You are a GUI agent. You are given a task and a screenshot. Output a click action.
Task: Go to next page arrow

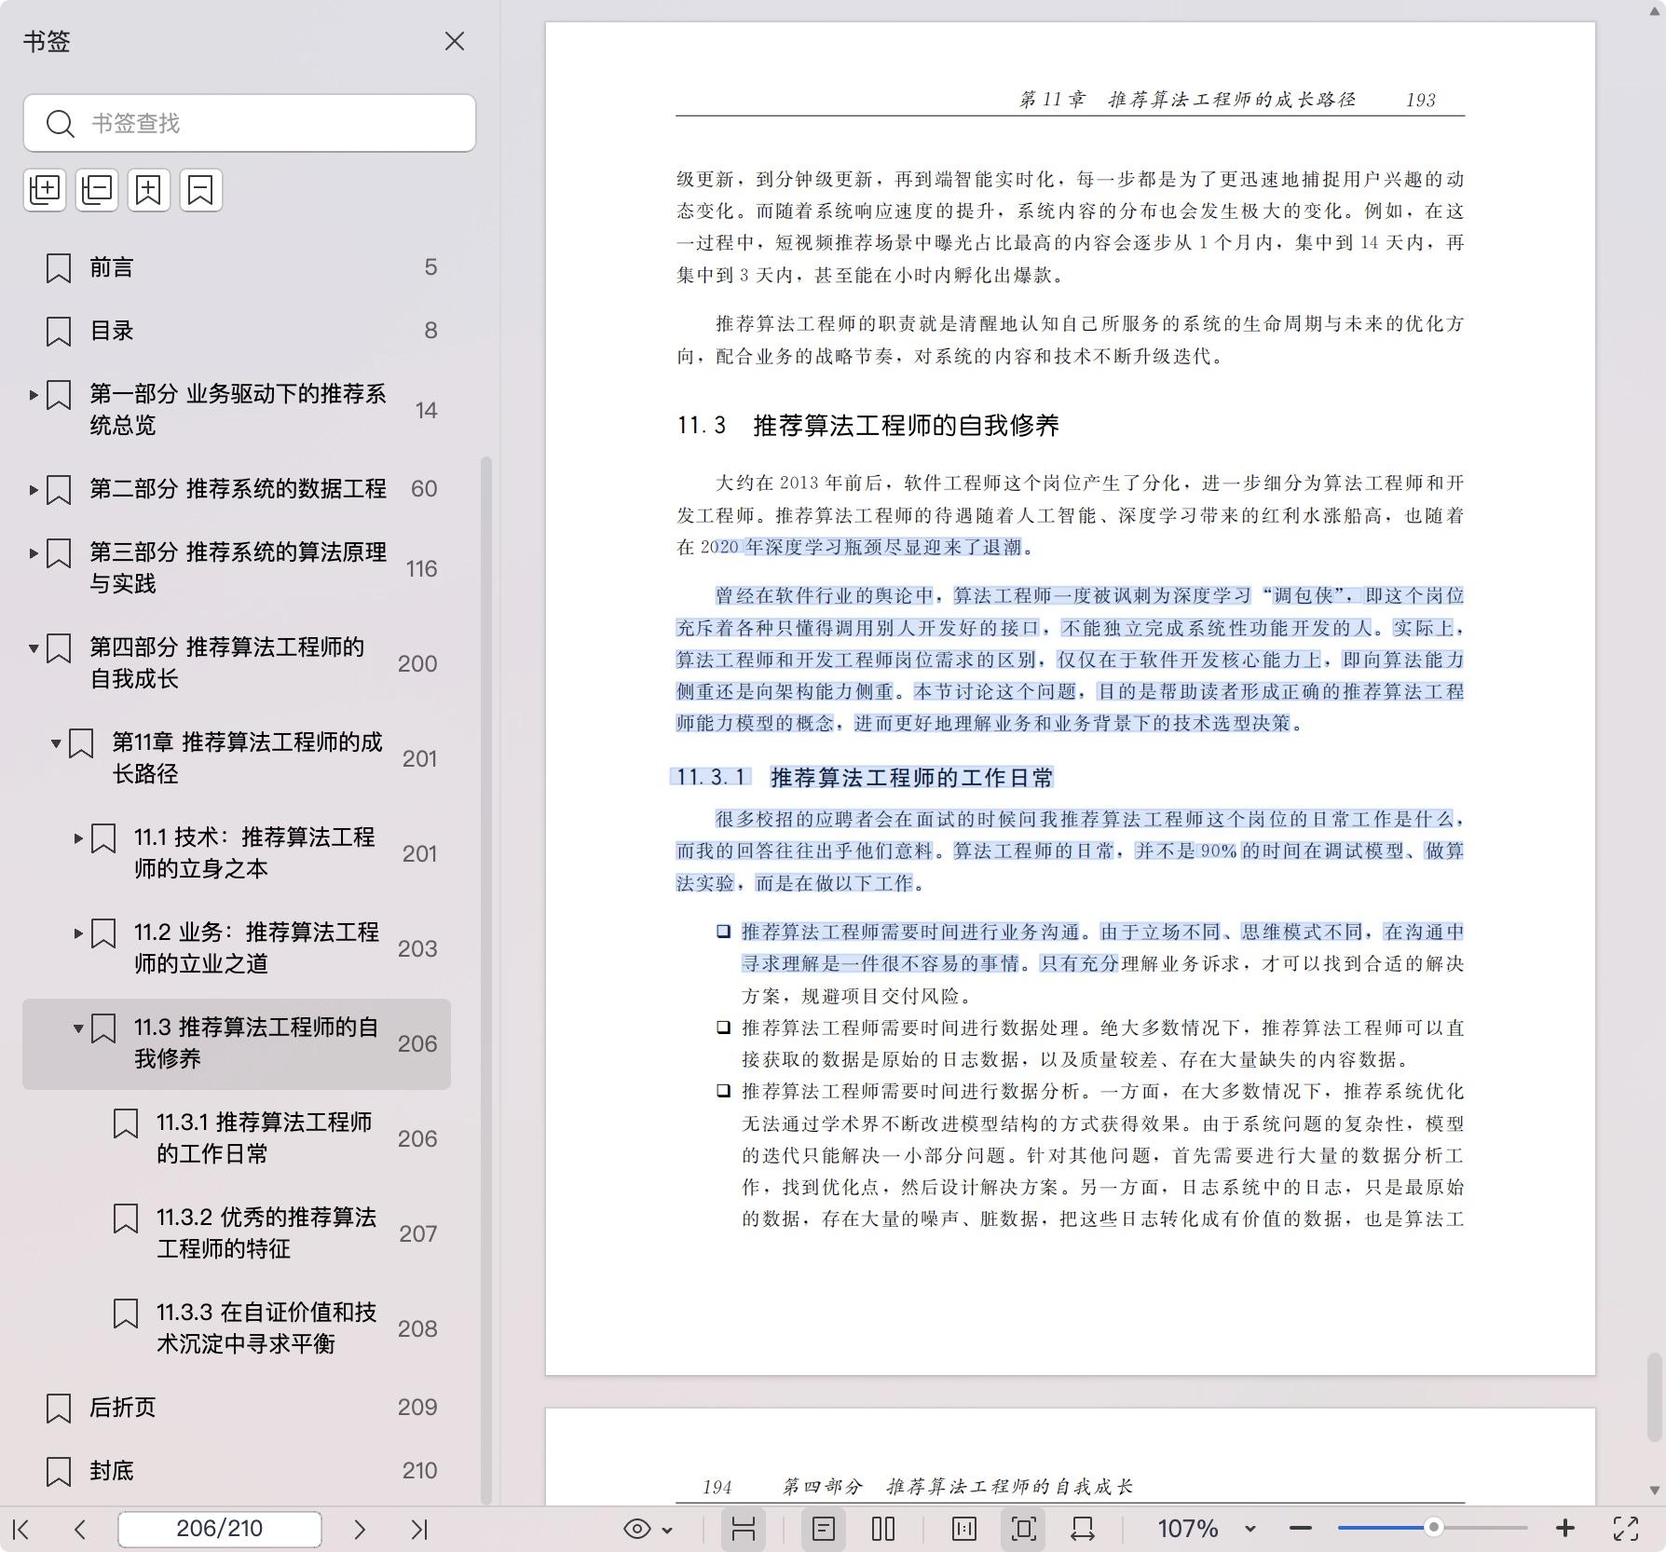359,1529
